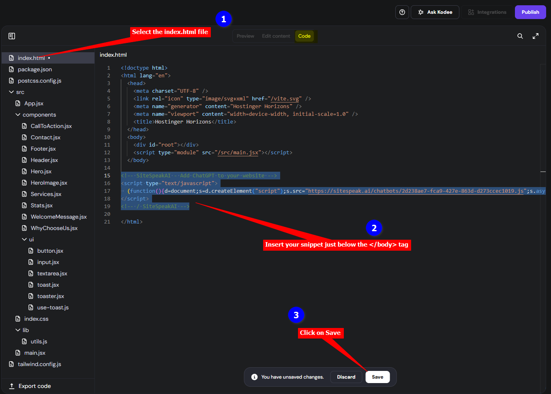Collapse the lib folder
551x394 pixels.
click(x=18, y=330)
